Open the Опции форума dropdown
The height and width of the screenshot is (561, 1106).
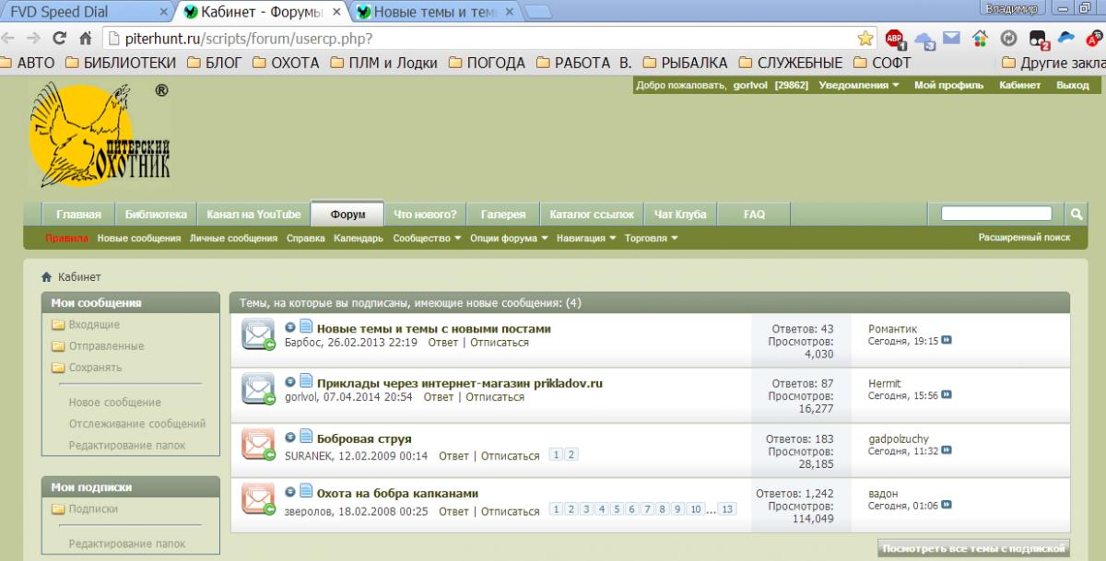[x=509, y=239]
